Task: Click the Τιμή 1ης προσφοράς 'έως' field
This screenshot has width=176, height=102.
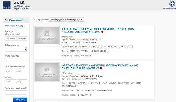Action: click(x=22, y=71)
